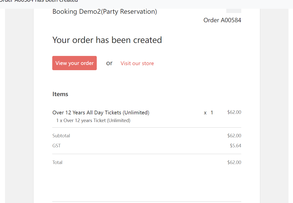This screenshot has height=203, width=293.
Task: Click the GST label
Action: 56,146
